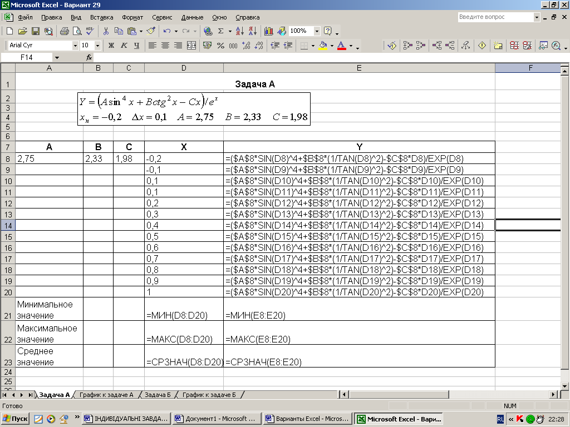Expand the borders style dropdown arrow
Image resolution: width=570 pixels, height=427 pixels.
(x=313, y=46)
